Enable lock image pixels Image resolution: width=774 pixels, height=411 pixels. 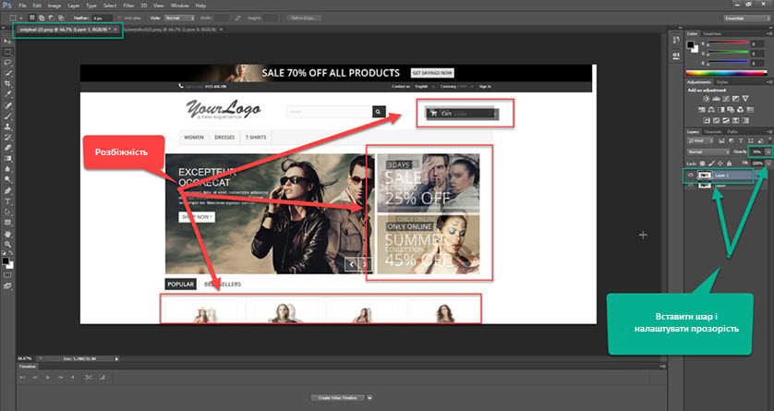click(x=711, y=163)
